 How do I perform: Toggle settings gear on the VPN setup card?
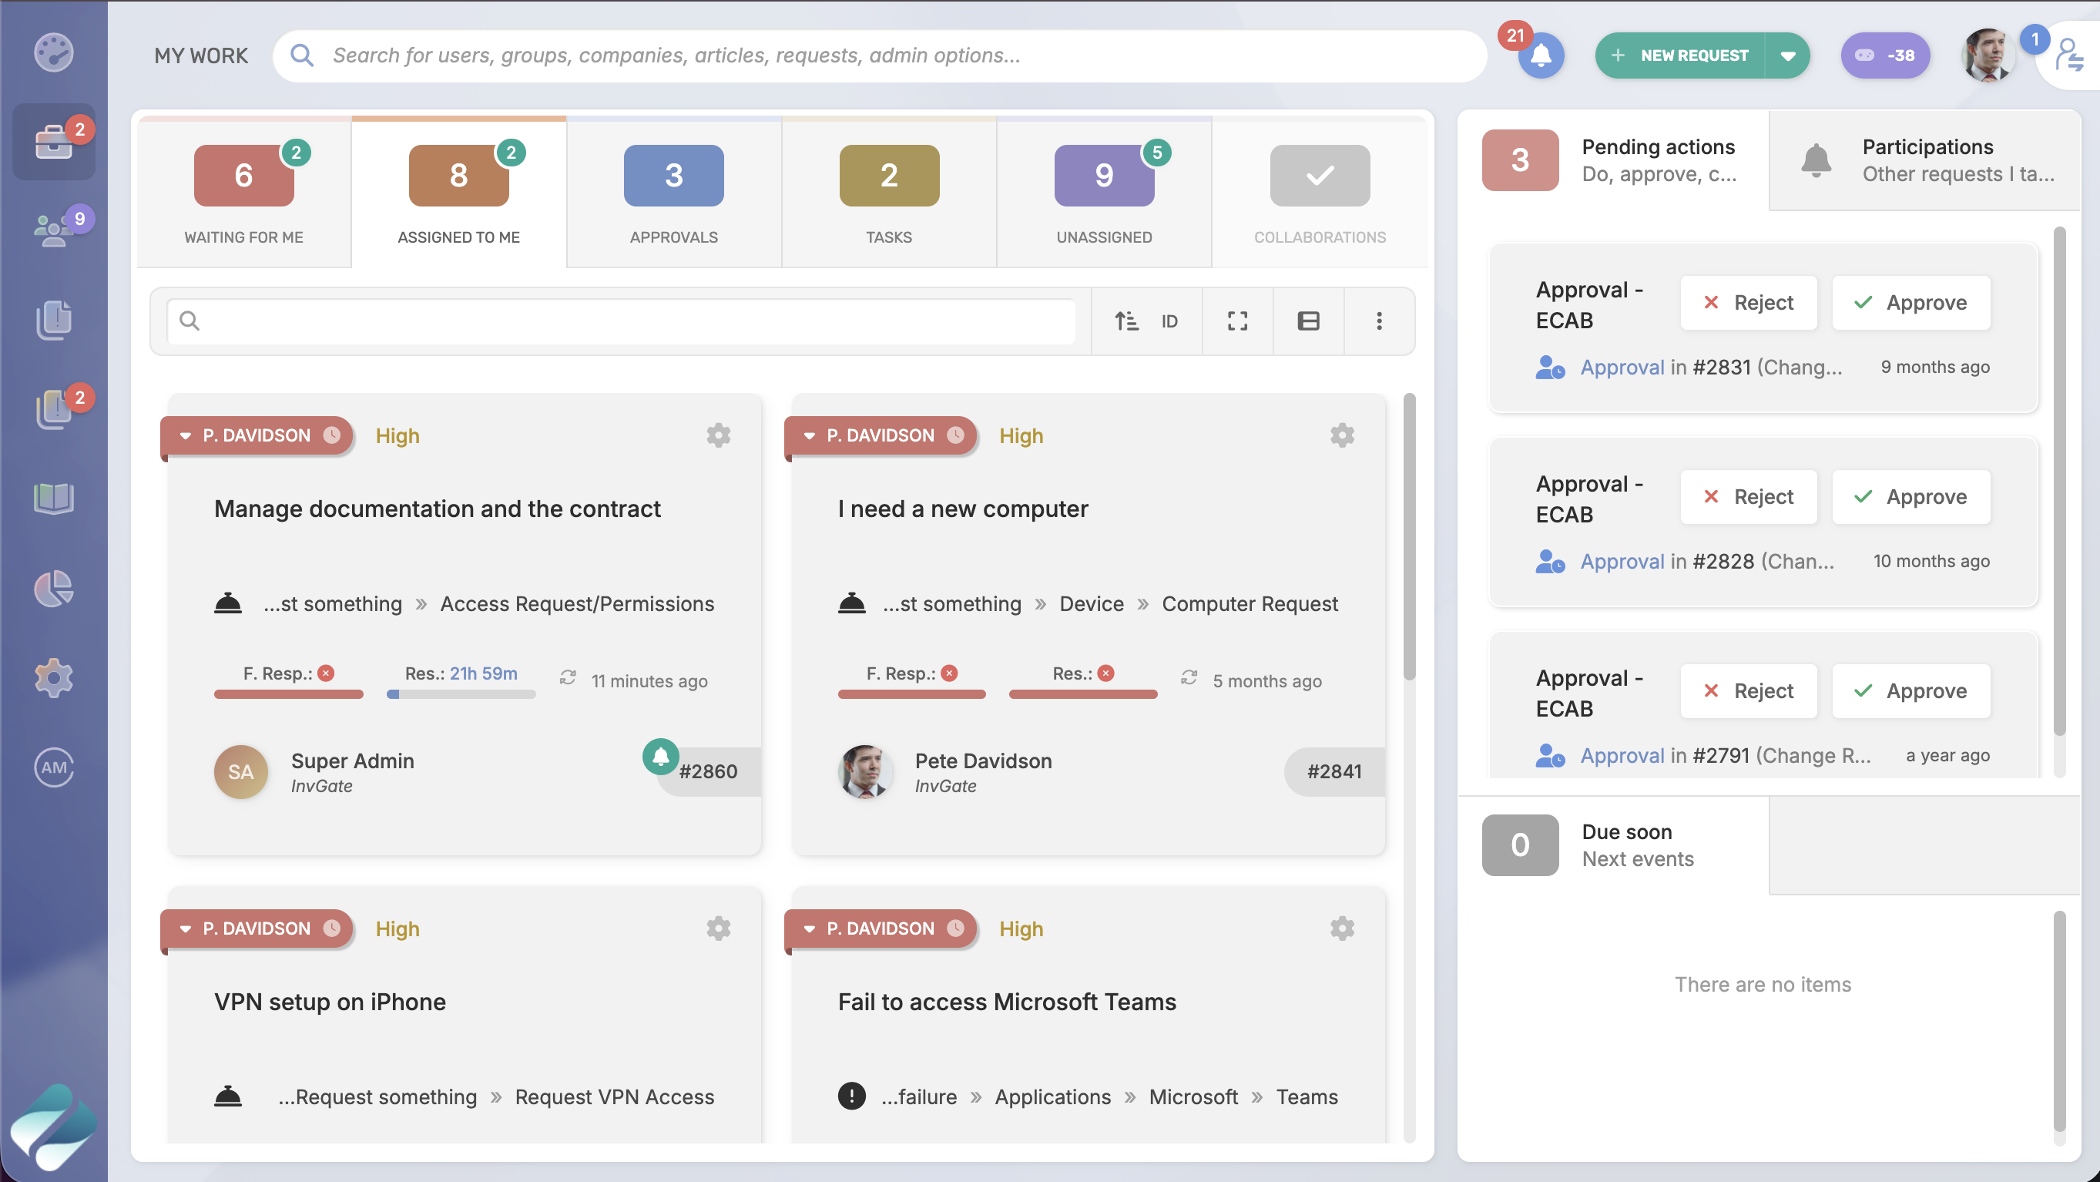[718, 928]
